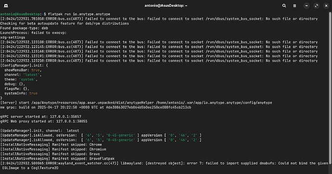Minimize the terminal window
The width and height of the screenshot is (332, 174).
coord(306,6)
